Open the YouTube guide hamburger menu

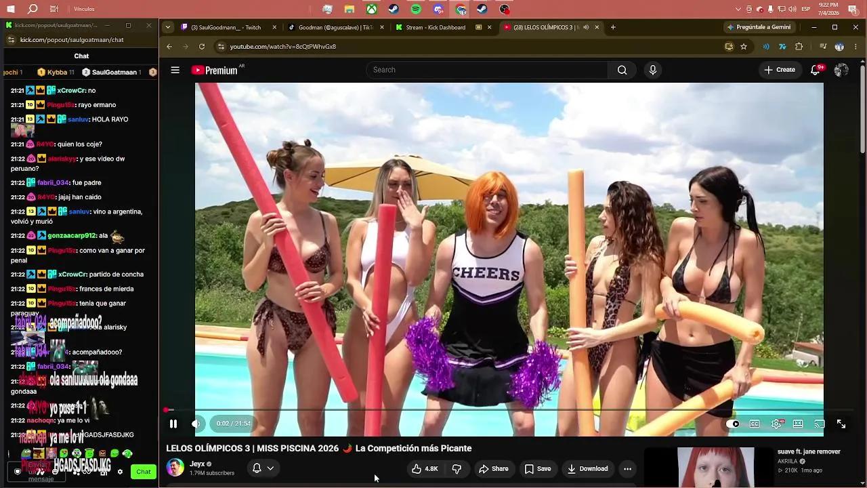pyautogui.click(x=175, y=70)
